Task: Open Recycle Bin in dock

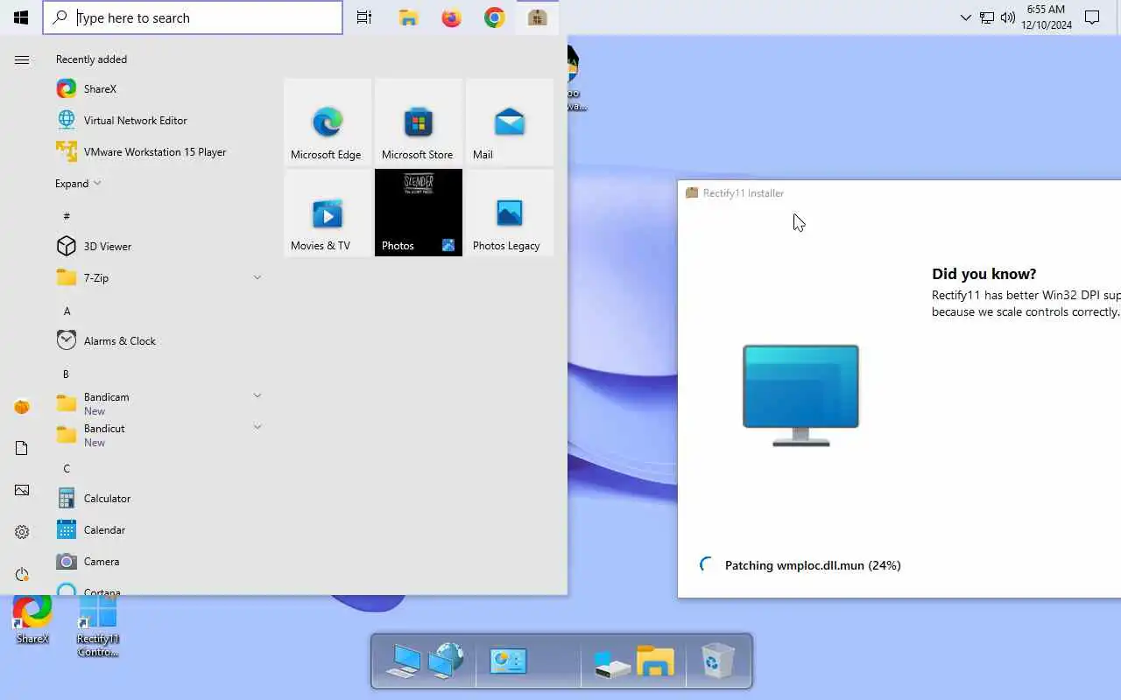Action: coord(717,661)
